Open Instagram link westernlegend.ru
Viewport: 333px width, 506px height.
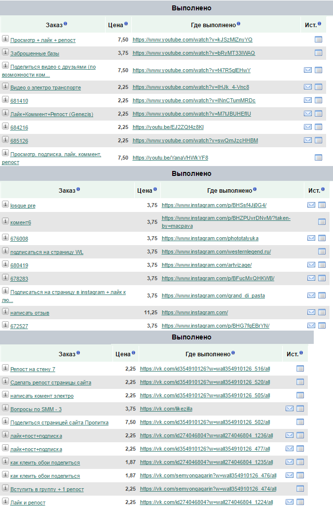pyautogui.click(x=216, y=252)
